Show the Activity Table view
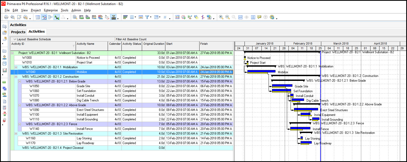Image resolution: width=407 pixels, height=162 pixels. (38, 17)
